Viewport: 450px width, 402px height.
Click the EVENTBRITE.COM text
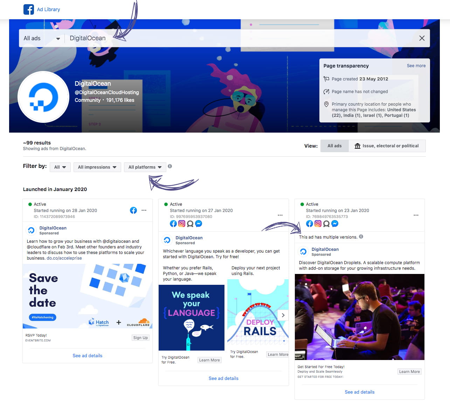pos(38,340)
